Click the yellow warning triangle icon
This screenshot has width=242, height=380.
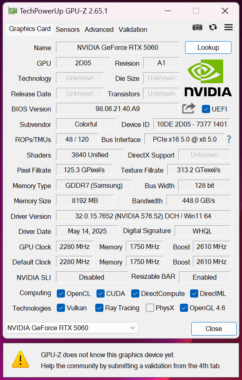(x=20, y=360)
